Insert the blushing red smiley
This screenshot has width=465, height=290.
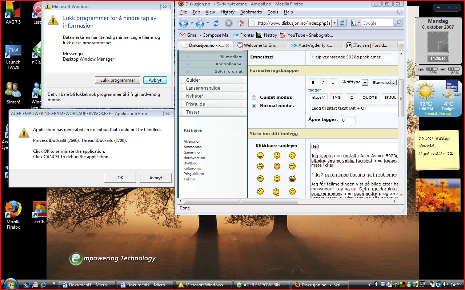tap(277, 166)
